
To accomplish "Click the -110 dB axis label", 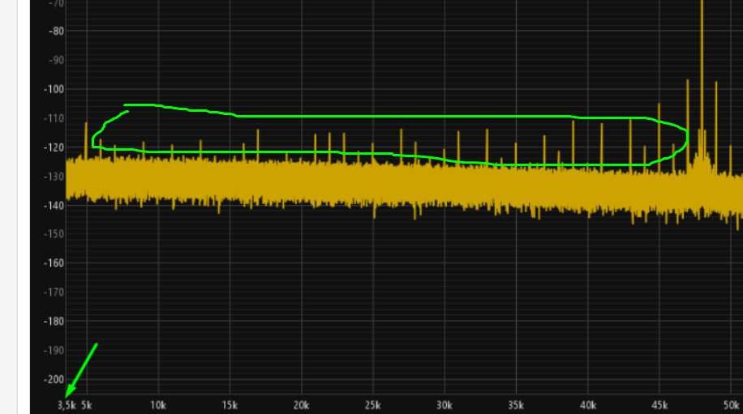I will [x=54, y=119].
